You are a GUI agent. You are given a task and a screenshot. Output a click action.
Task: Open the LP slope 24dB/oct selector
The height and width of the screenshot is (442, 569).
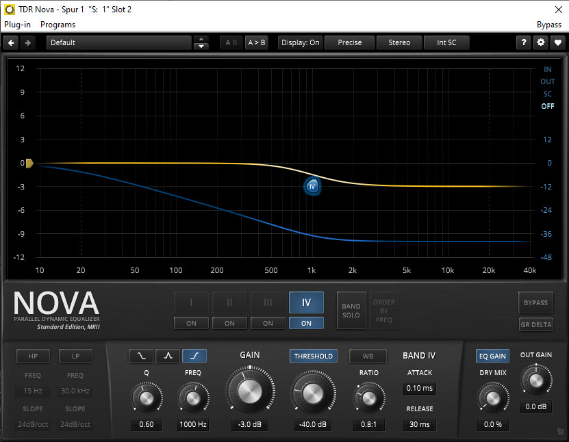click(x=75, y=424)
